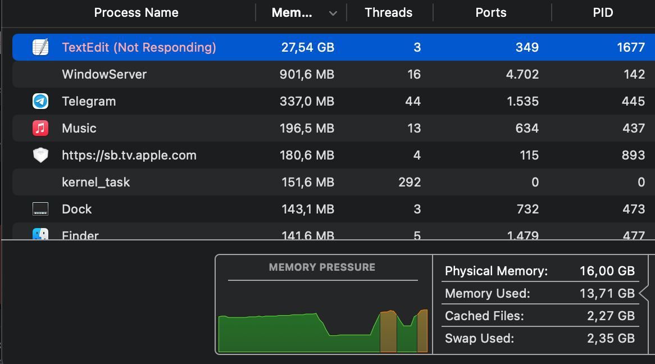Click the Dock process icon

40,209
